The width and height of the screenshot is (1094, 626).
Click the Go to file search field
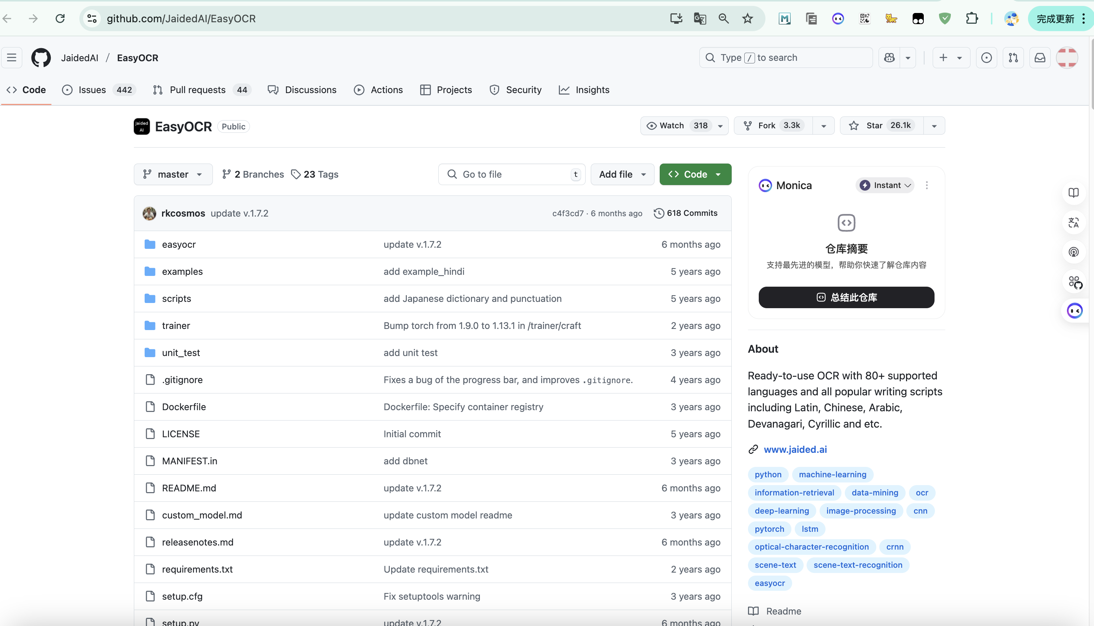[511, 174]
